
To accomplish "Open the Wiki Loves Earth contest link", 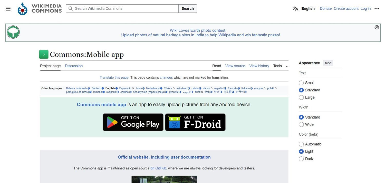I will [200, 33].
